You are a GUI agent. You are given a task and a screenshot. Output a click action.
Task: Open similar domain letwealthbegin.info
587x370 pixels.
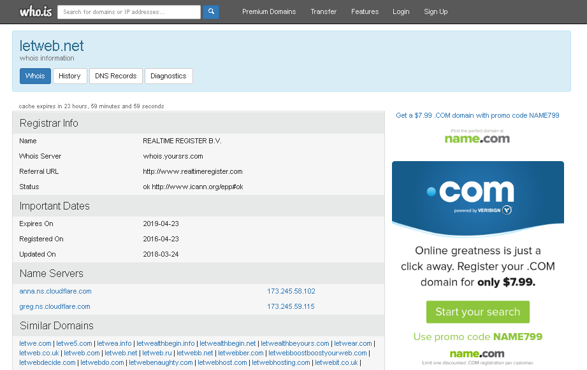point(166,343)
